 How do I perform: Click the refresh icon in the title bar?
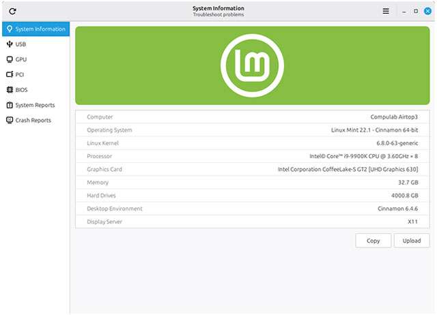12,12
